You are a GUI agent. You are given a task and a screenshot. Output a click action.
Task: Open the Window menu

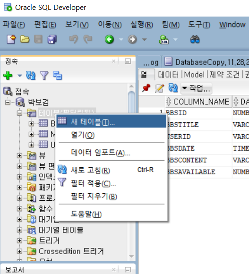(x=232, y=25)
